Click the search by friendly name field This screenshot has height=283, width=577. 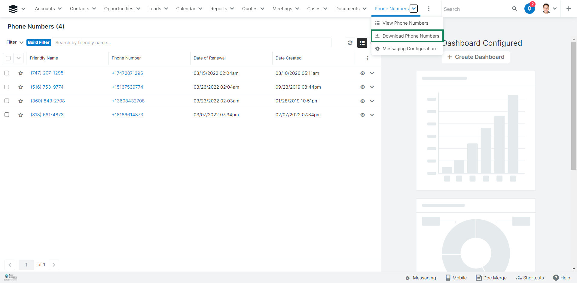click(x=191, y=43)
